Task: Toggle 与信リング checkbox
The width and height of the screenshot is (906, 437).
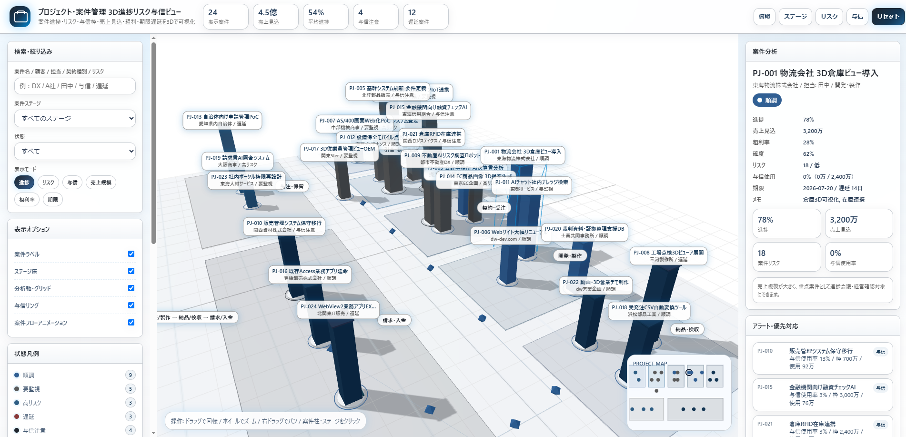Action: pos(131,305)
